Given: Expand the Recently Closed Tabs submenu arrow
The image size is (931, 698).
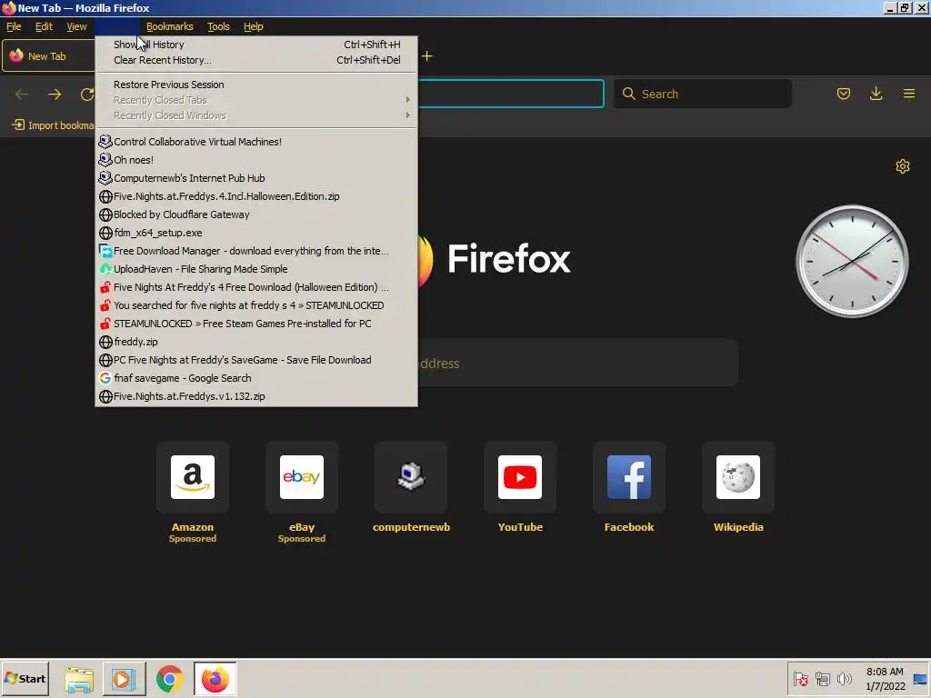Looking at the screenshot, I should pos(408,100).
